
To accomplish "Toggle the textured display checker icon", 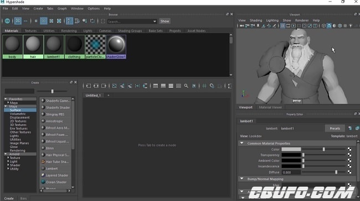I will click(x=345, y=26).
